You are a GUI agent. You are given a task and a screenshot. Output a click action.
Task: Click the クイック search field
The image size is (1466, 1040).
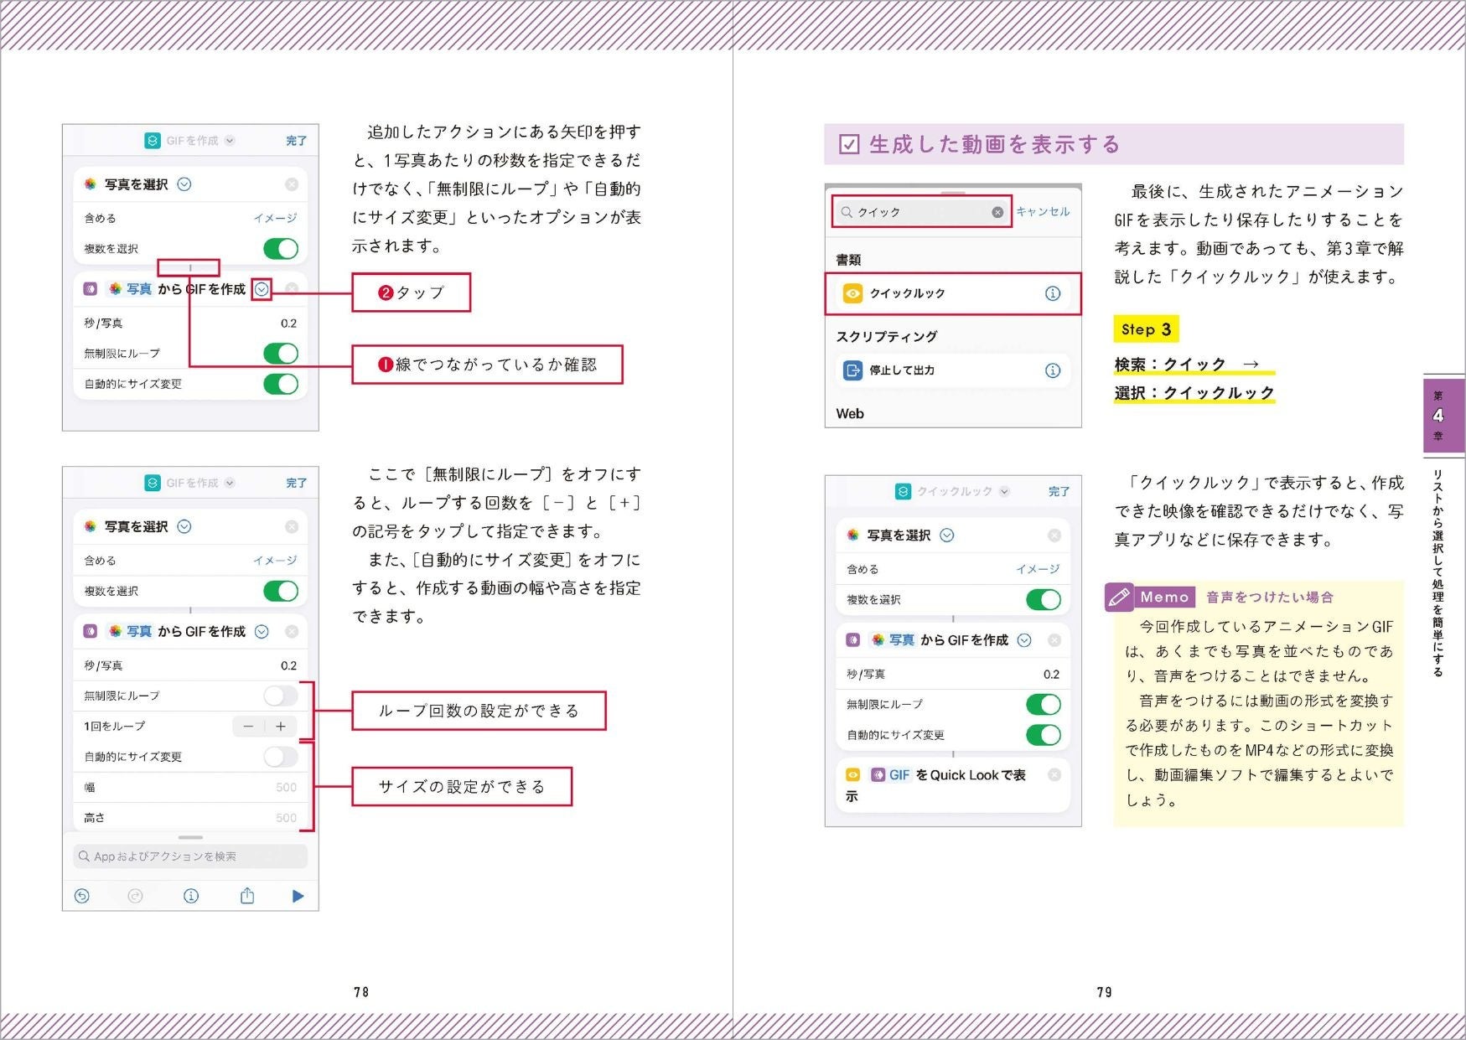pos(922,212)
